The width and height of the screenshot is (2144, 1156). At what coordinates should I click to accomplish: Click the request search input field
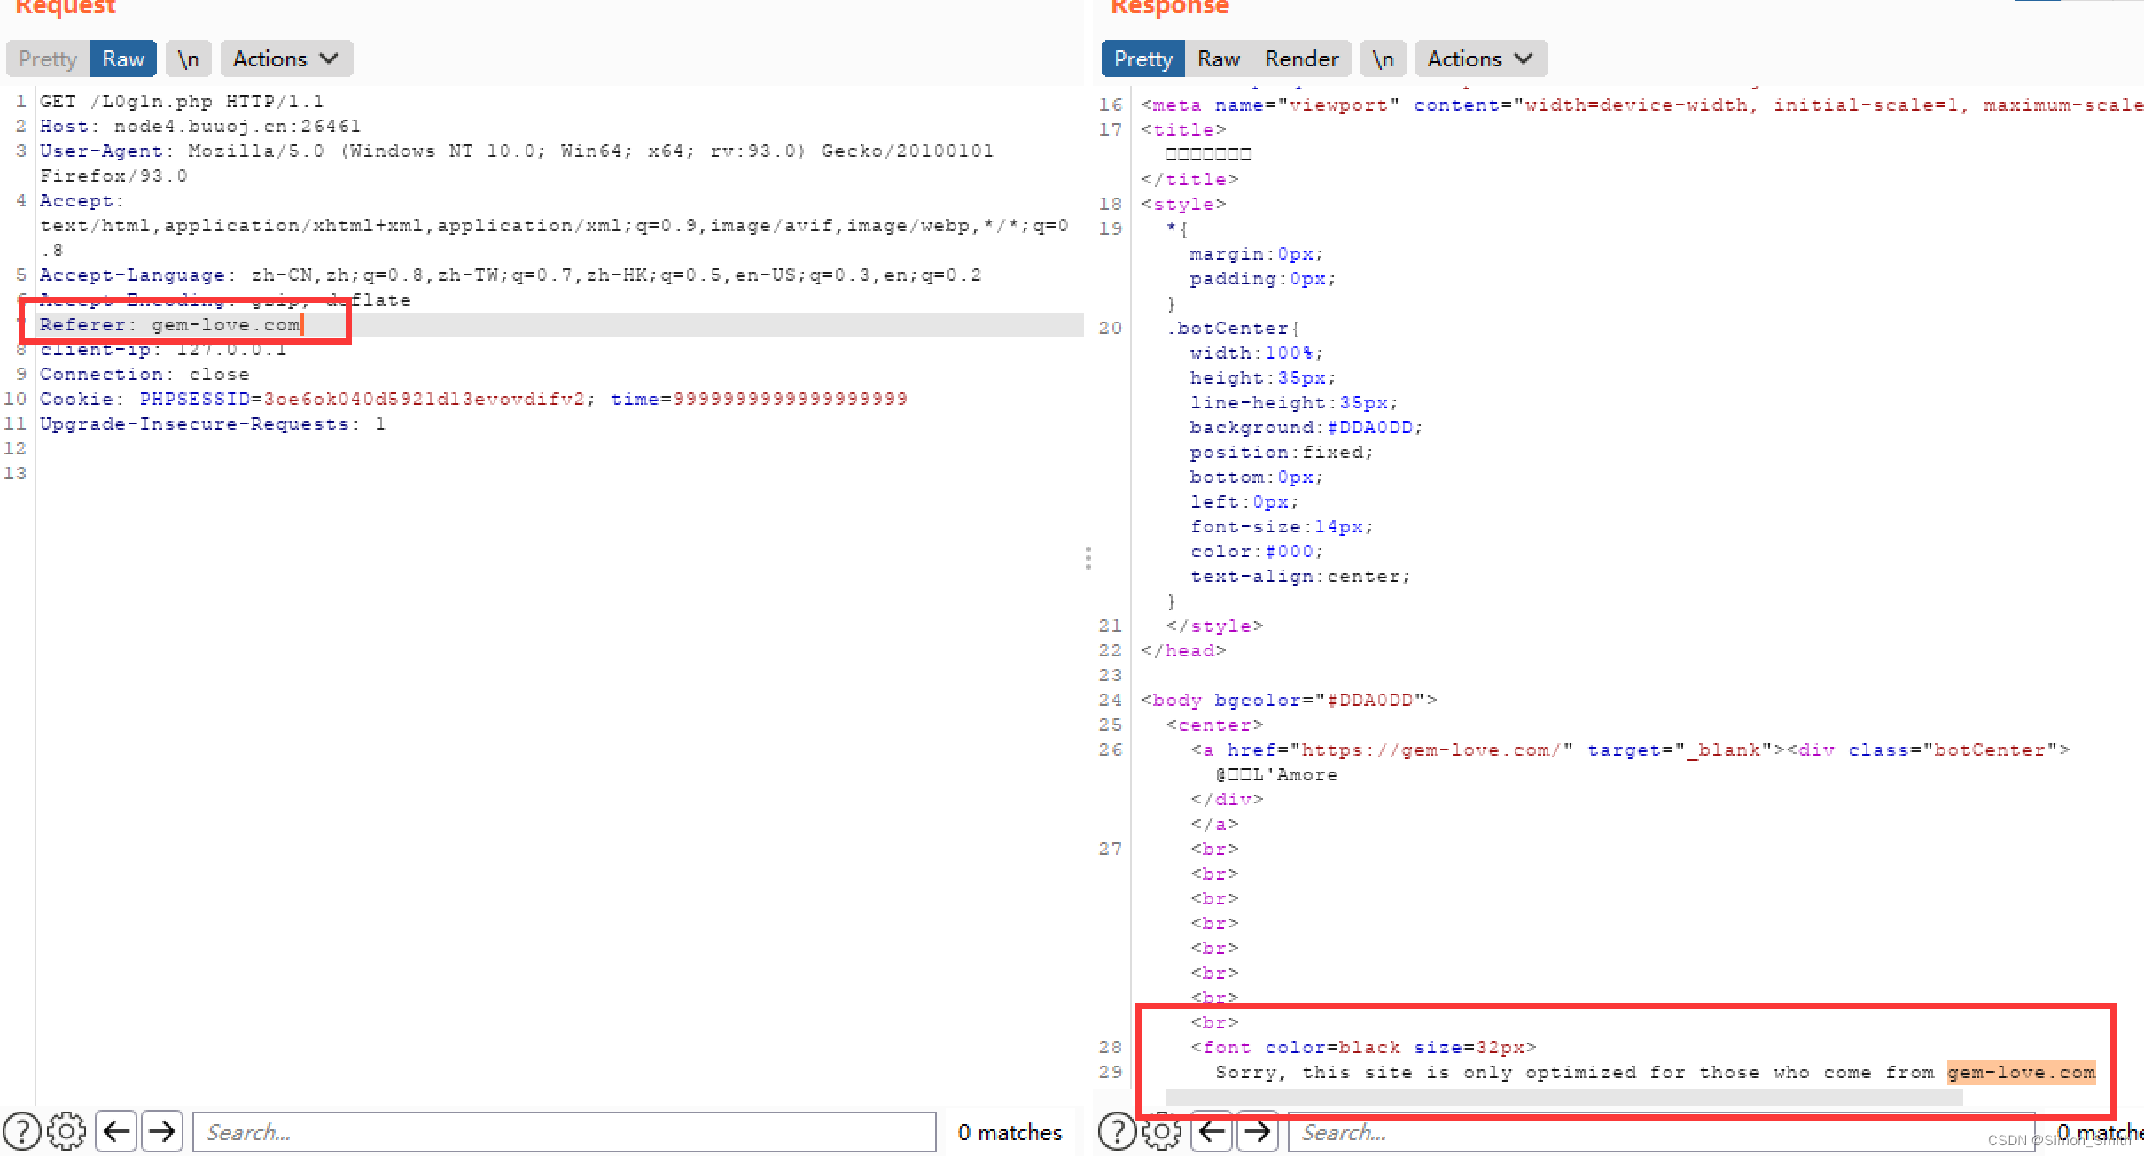pos(564,1131)
